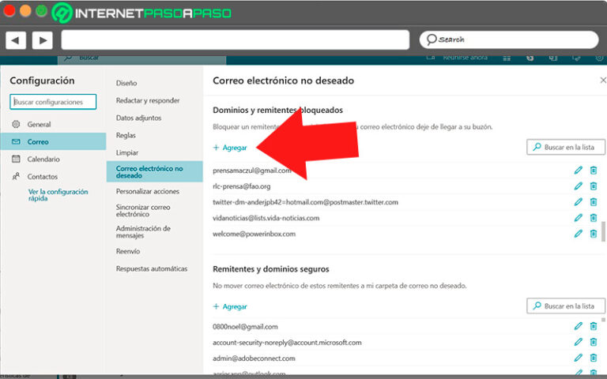Open Datos adjuntos settings
The image size is (607, 379).
pyautogui.click(x=138, y=118)
